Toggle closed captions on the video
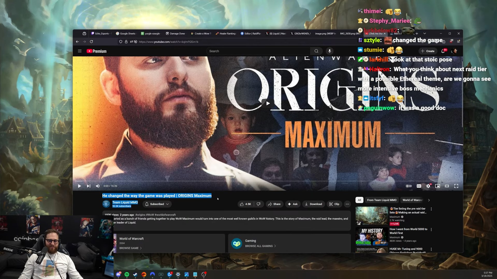Viewport: 497px width, 279px height. 419,186
